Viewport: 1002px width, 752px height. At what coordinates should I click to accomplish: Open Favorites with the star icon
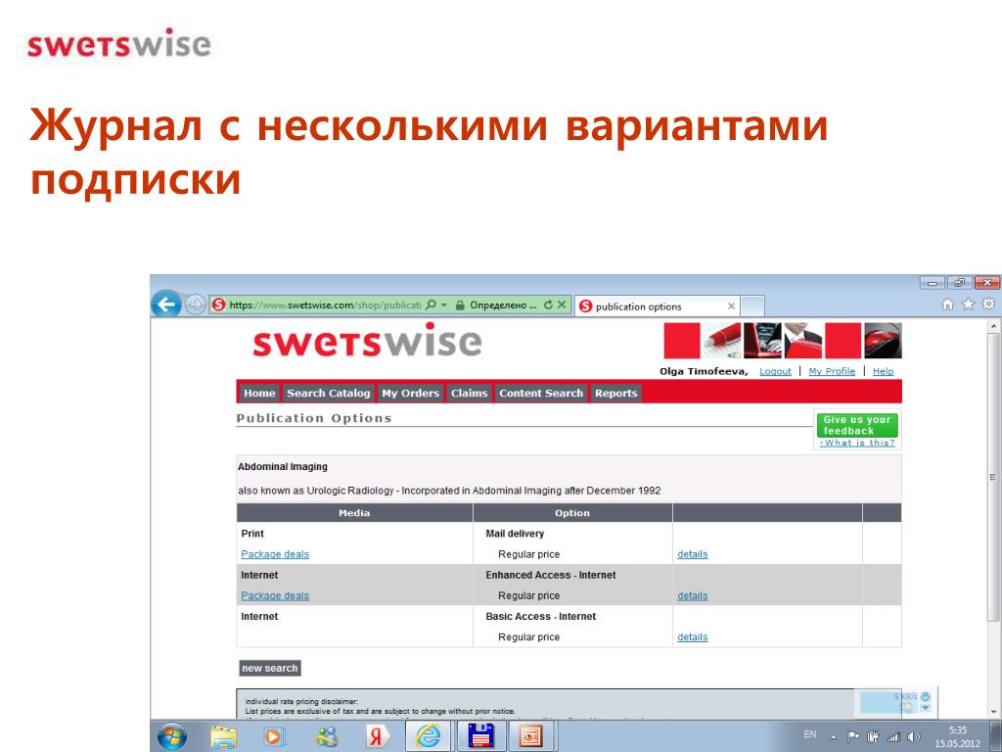[968, 305]
